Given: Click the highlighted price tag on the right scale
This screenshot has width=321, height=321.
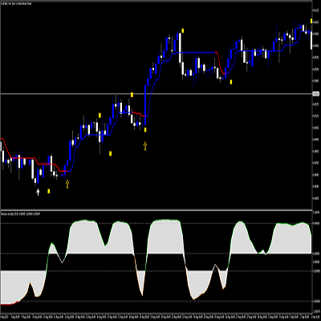Looking at the screenshot, I should [316, 94].
